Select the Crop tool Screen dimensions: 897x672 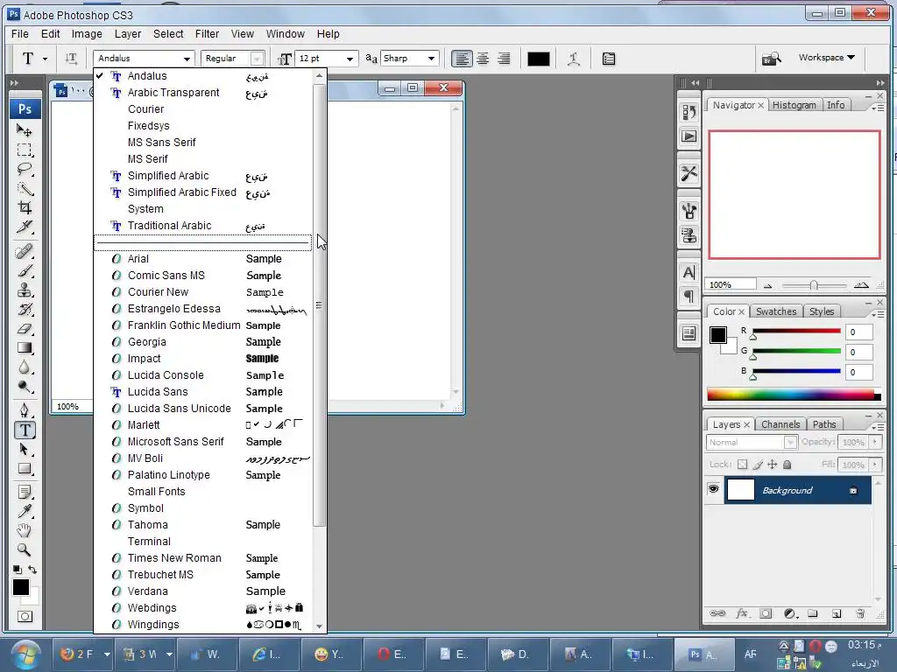click(24, 207)
